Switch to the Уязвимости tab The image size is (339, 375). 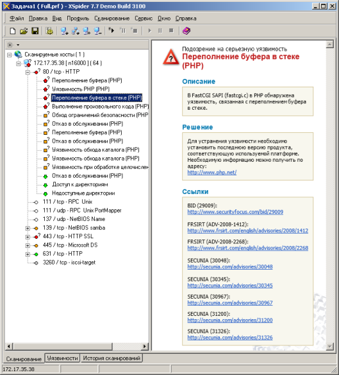(x=62, y=358)
